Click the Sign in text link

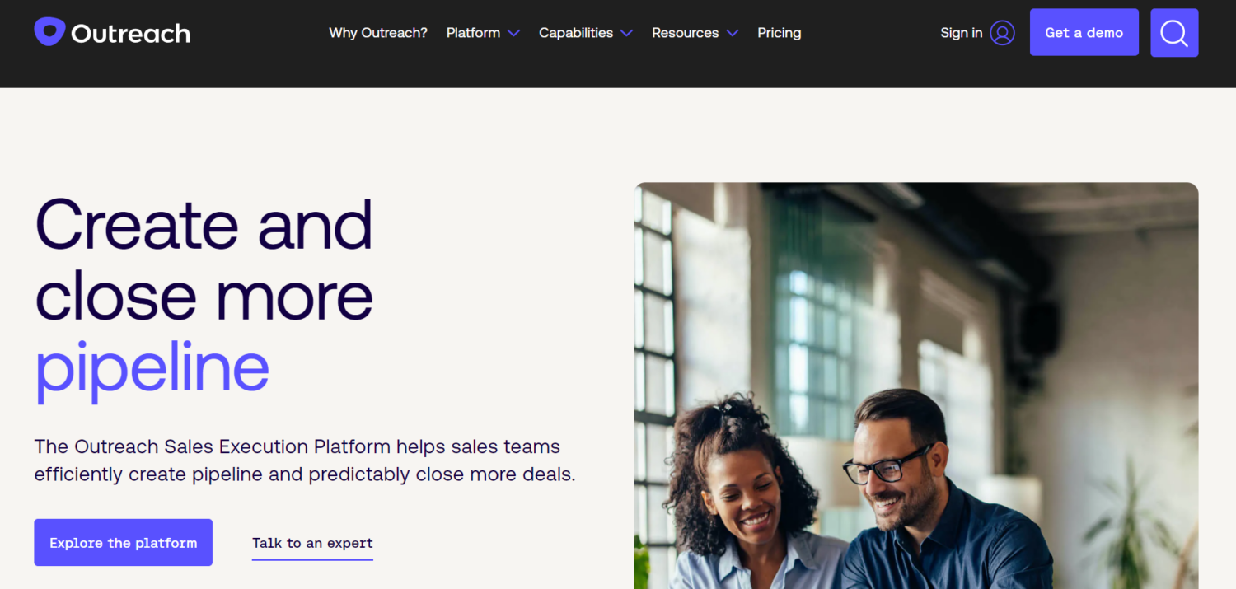click(961, 32)
